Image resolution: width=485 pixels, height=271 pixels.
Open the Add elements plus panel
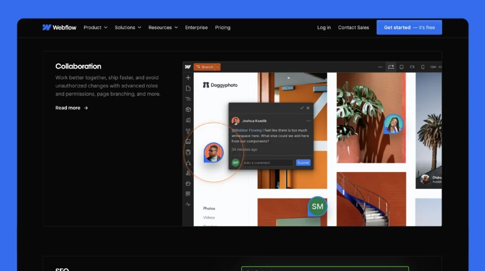[x=188, y=78]
